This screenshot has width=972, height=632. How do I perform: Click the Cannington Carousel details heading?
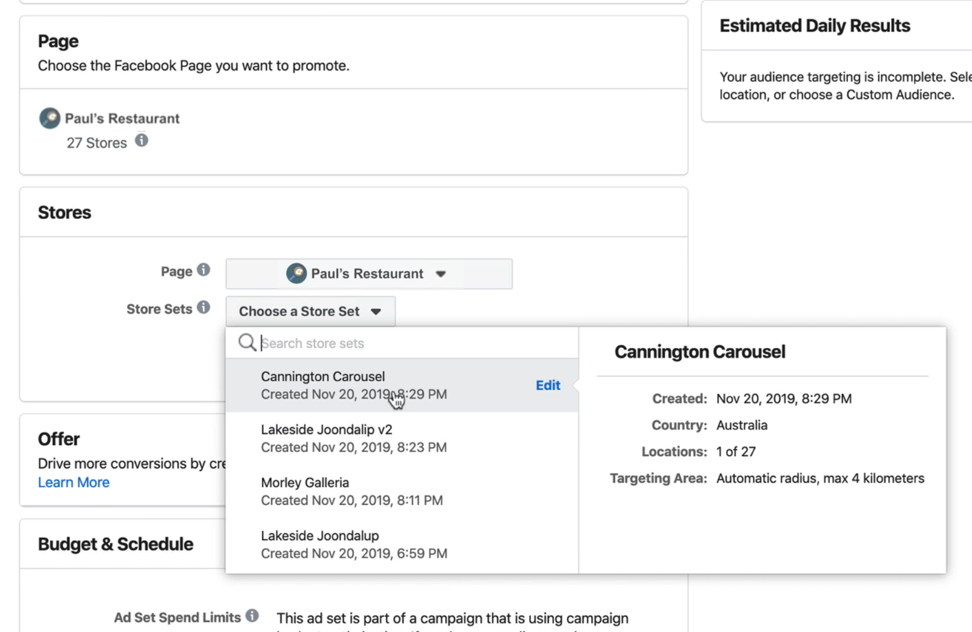coord(700,352)
